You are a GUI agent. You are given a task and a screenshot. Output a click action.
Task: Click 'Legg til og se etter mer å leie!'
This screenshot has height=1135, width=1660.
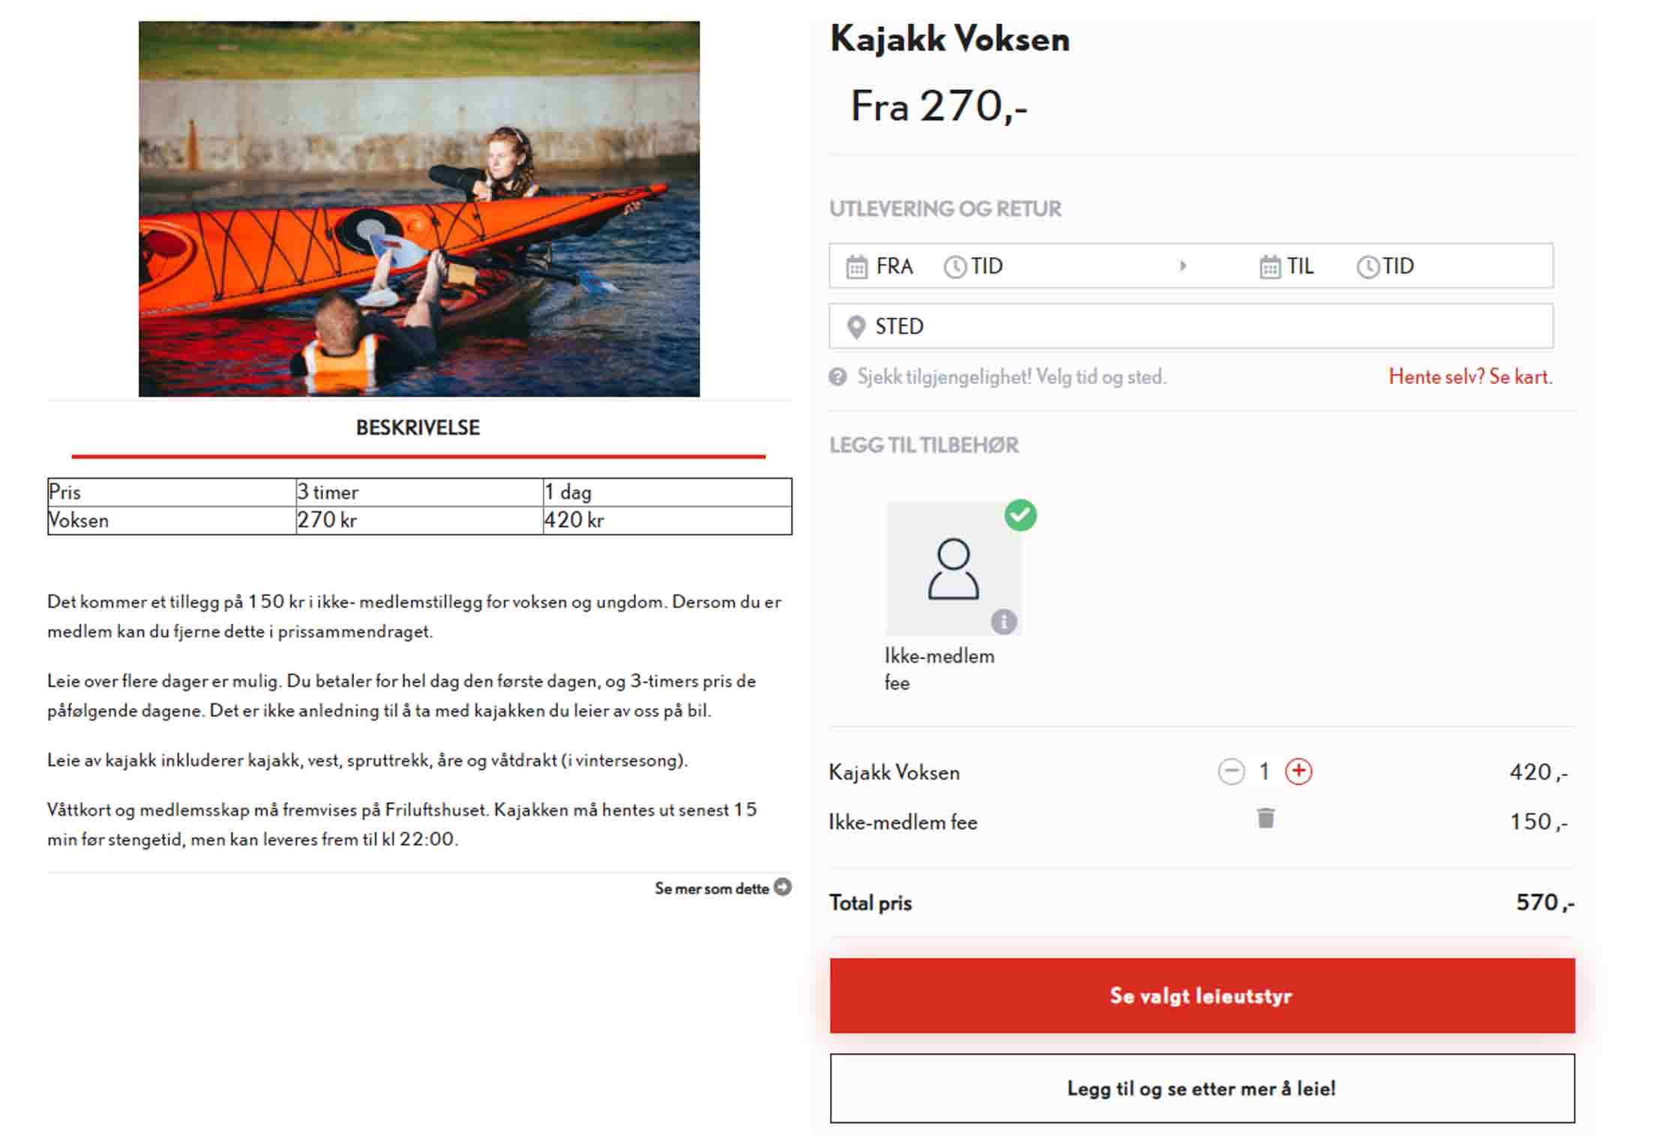coord(1202,1089)
